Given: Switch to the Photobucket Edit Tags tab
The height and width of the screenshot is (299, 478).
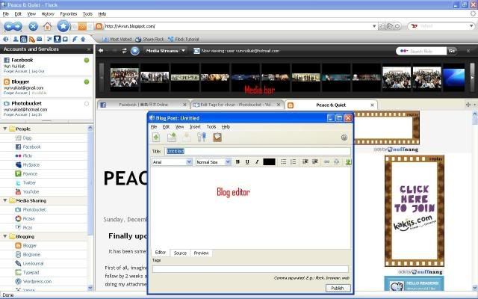Looking at the screenshot, I should point(237,105).
